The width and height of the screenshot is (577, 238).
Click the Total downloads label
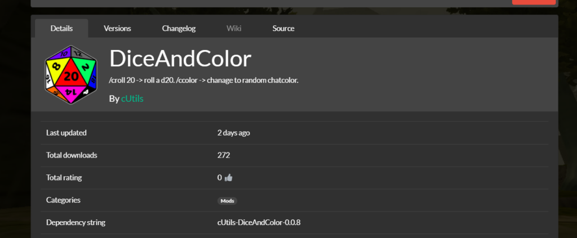click(x=72, y=155)
